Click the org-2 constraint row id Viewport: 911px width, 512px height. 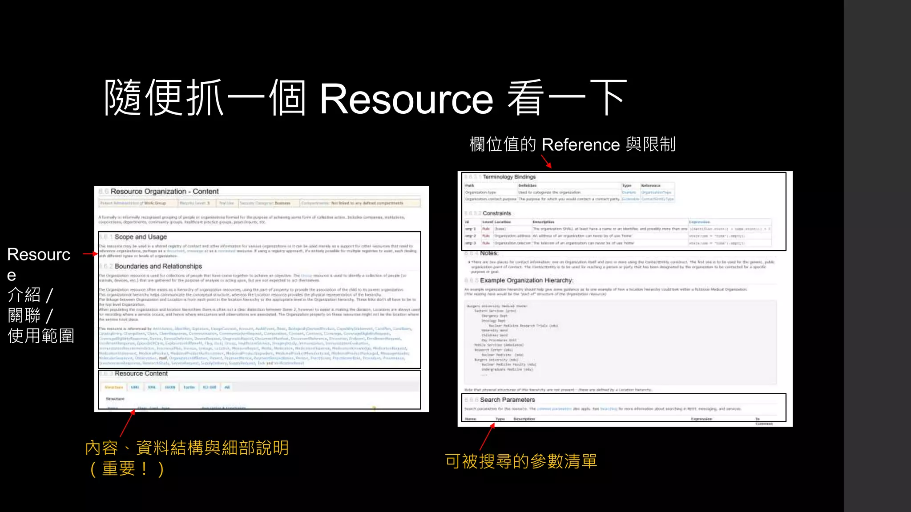click(x=471, y=236)
